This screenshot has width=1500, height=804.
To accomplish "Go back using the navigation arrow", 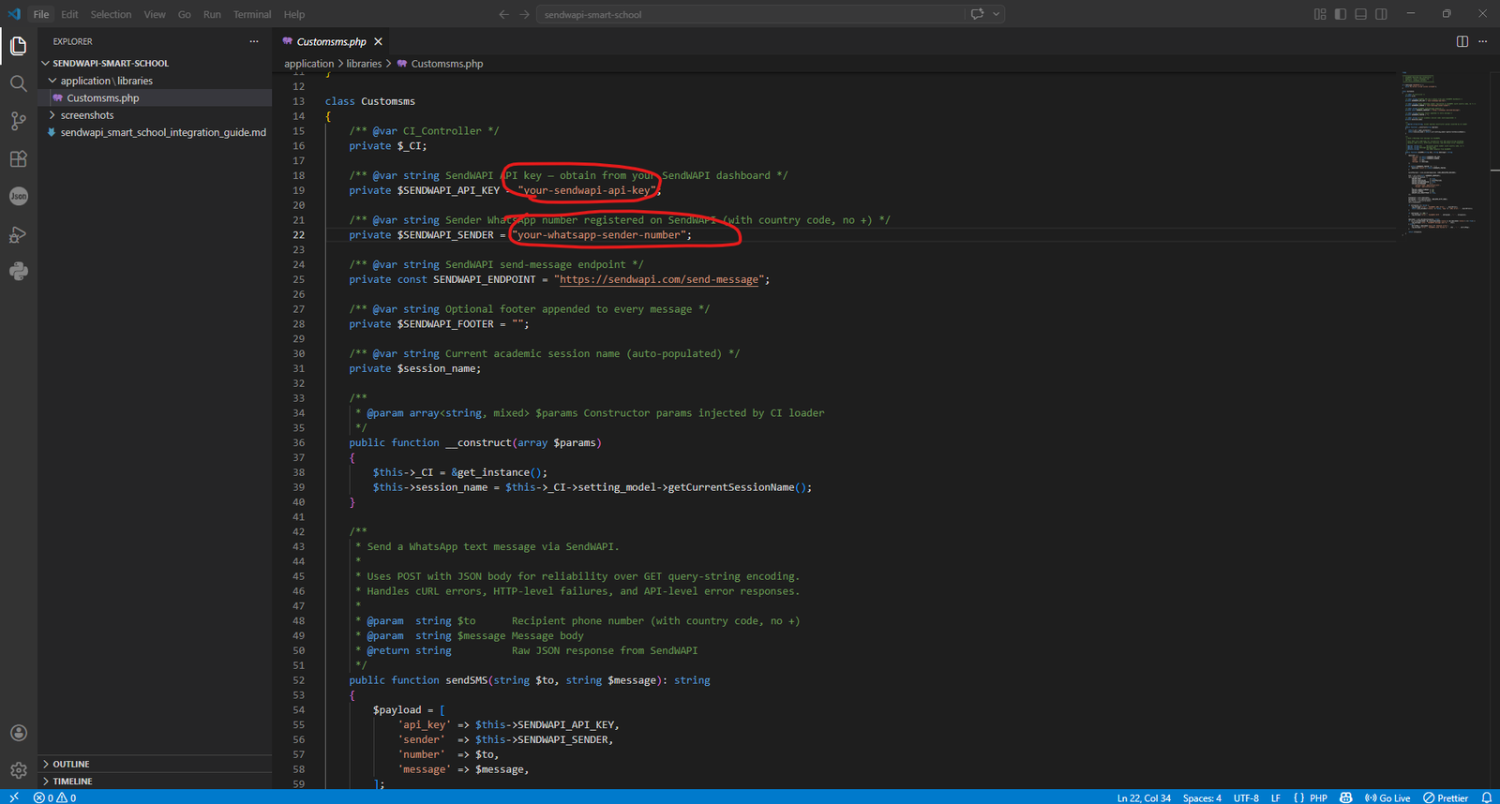I will point(503,14).
